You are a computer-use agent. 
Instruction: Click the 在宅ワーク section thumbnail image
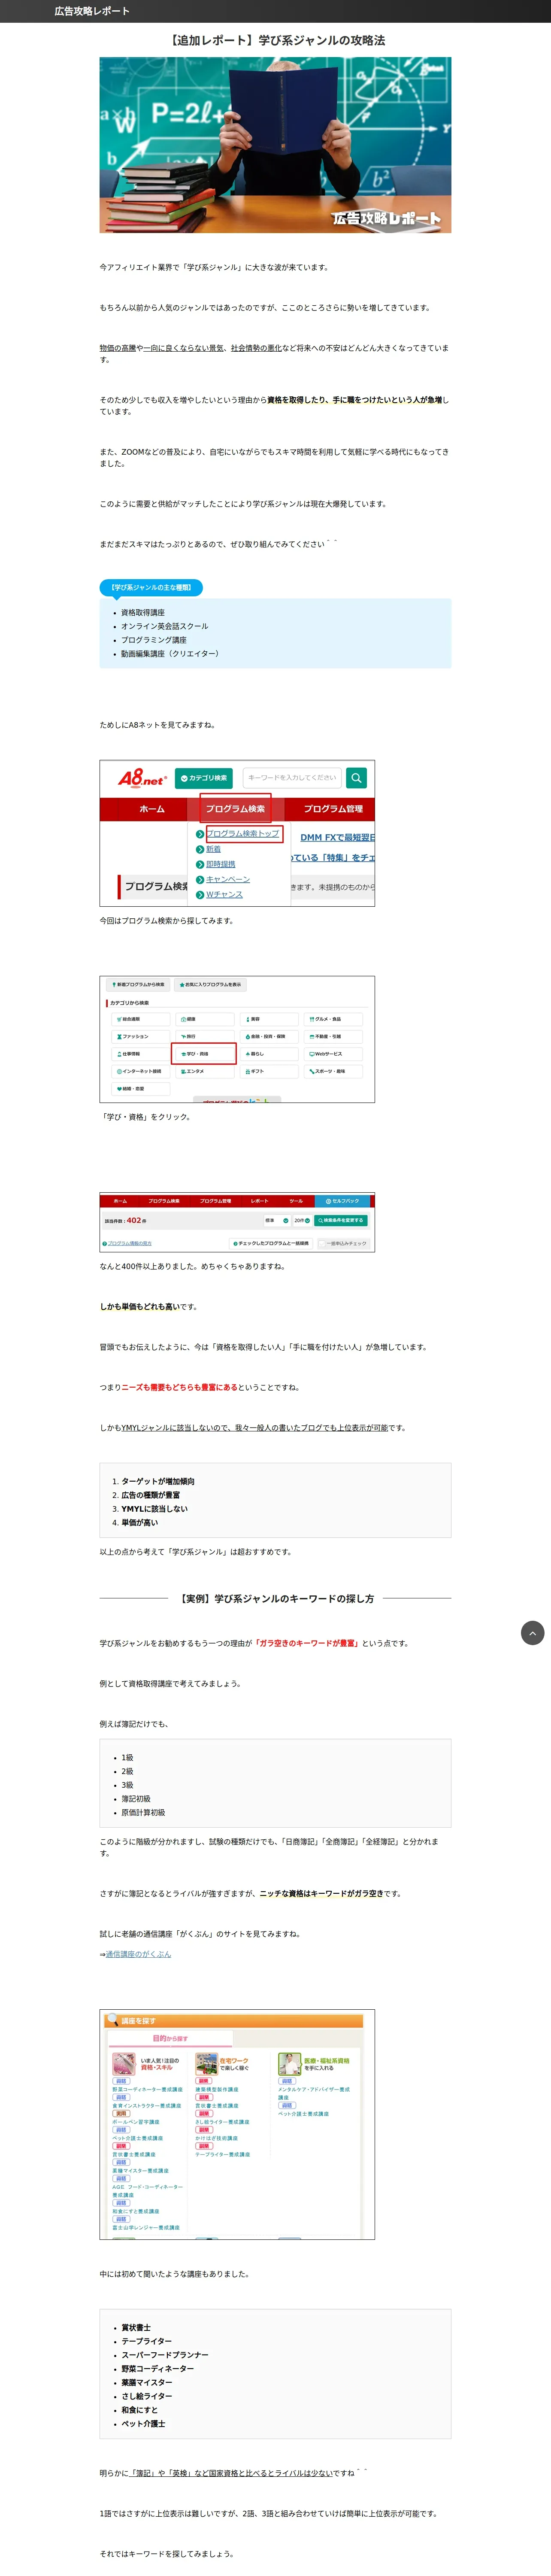206,2063
